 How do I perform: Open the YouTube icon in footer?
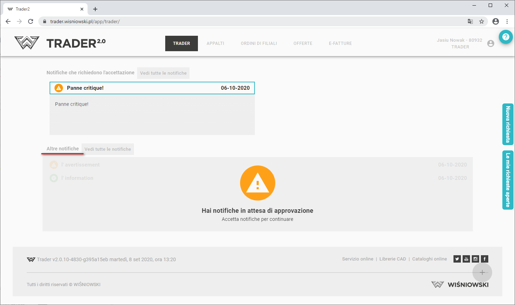tap(466, 259)
